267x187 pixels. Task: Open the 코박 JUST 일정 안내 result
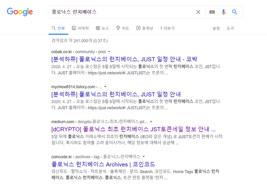[124, 59]
